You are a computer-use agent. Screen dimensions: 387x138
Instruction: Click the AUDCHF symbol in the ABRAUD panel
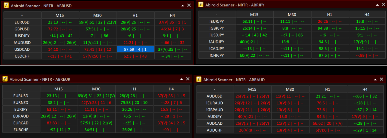[x=215, y=130]
